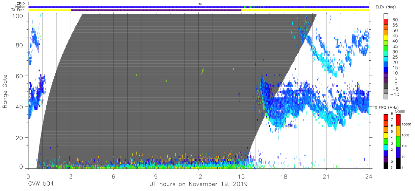Select the TX FRQ (MHz) legend title
The image size is (415, 191).
tap(386, 107)
